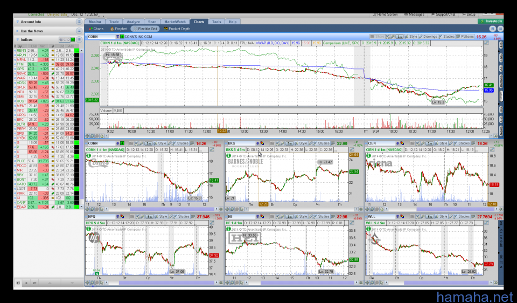Click Indices green color link indicator
The width and height of the screenshot is (517, 303).
pyautogui.click(x=73, y=39)
